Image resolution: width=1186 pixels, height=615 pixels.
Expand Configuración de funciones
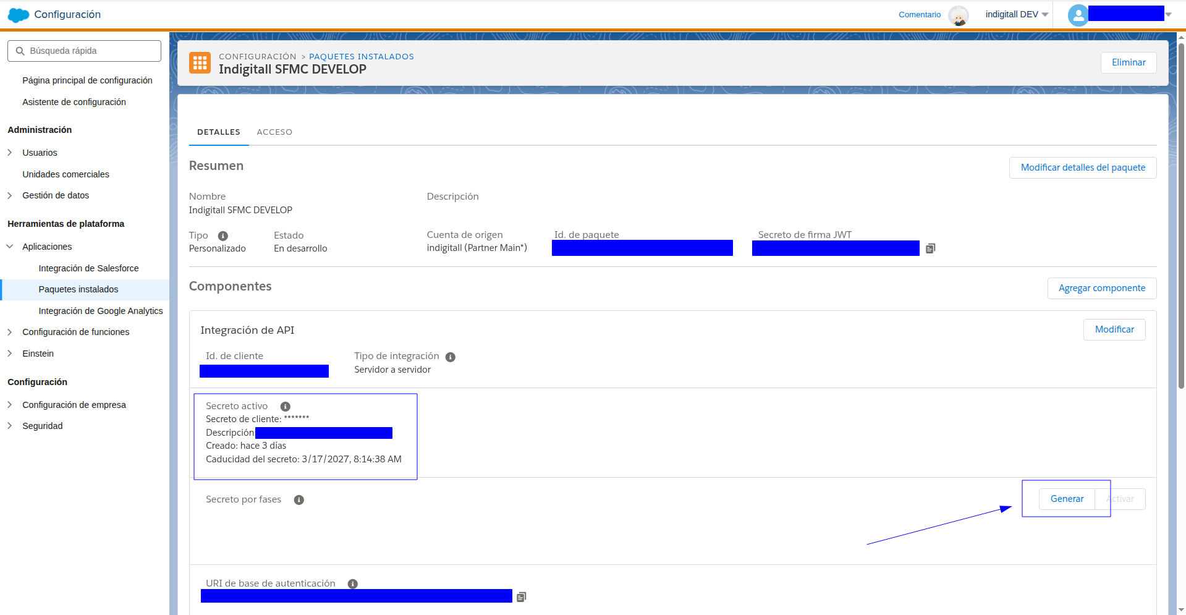9,332
